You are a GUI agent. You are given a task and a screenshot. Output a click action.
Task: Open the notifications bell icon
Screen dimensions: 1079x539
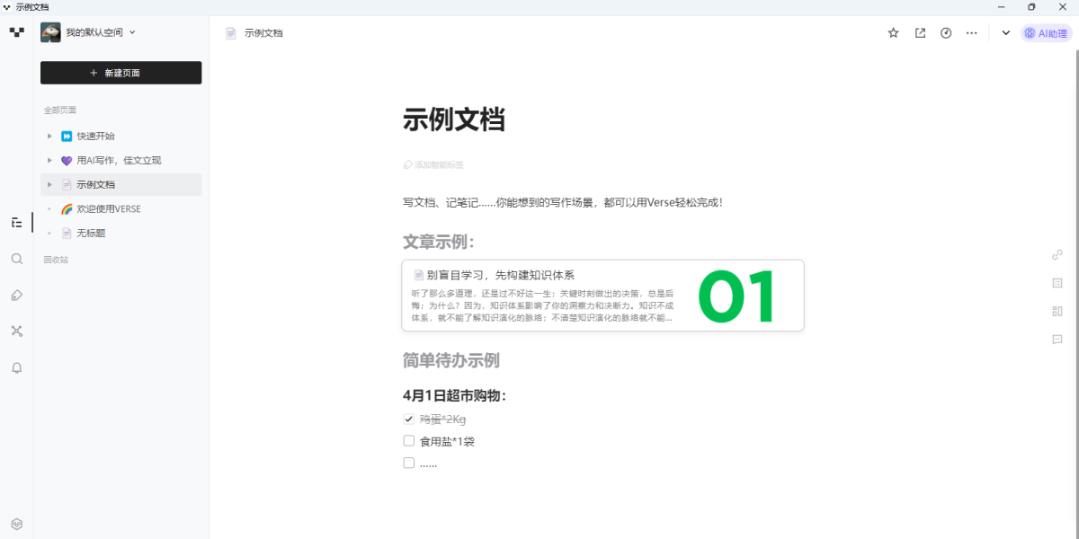16,367
